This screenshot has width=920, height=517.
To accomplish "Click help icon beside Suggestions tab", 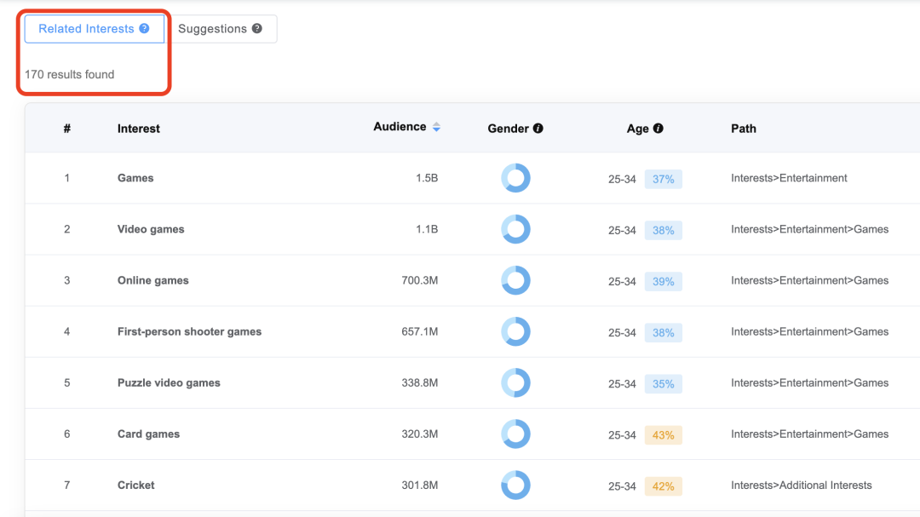I will coord(257,28).
